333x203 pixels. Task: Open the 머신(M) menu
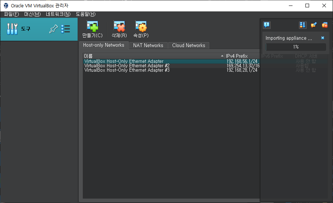pos(32,14)
